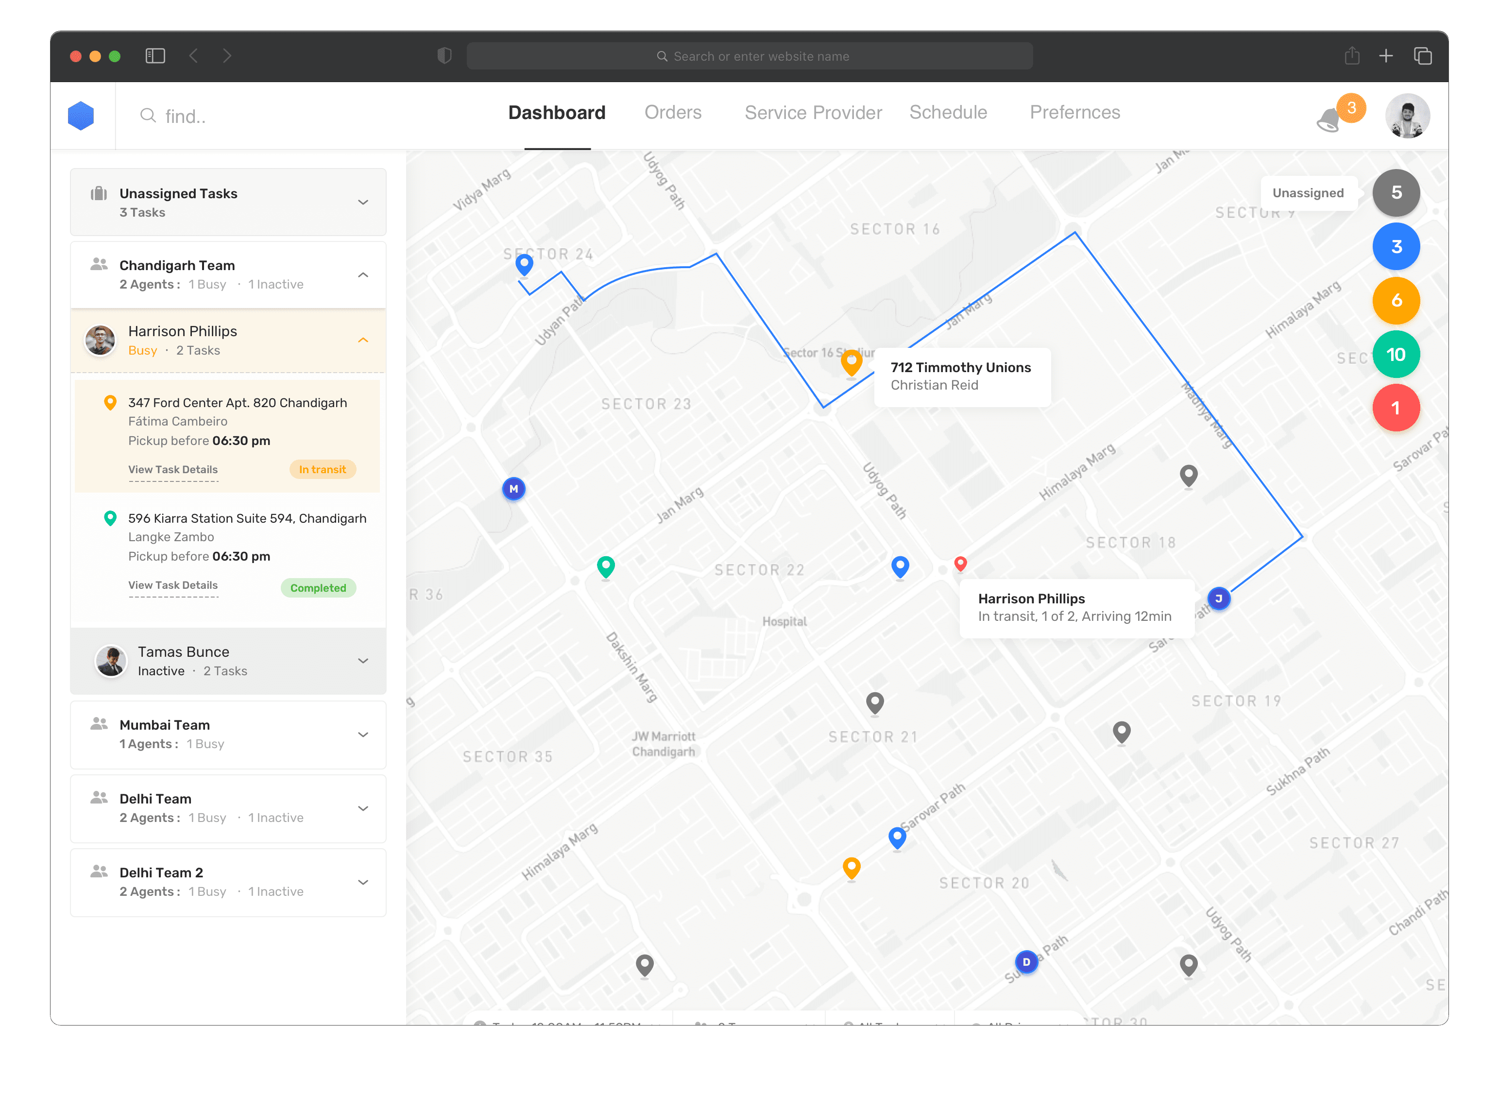Select the small red pin near Sector 22

(x=960, y=564)
